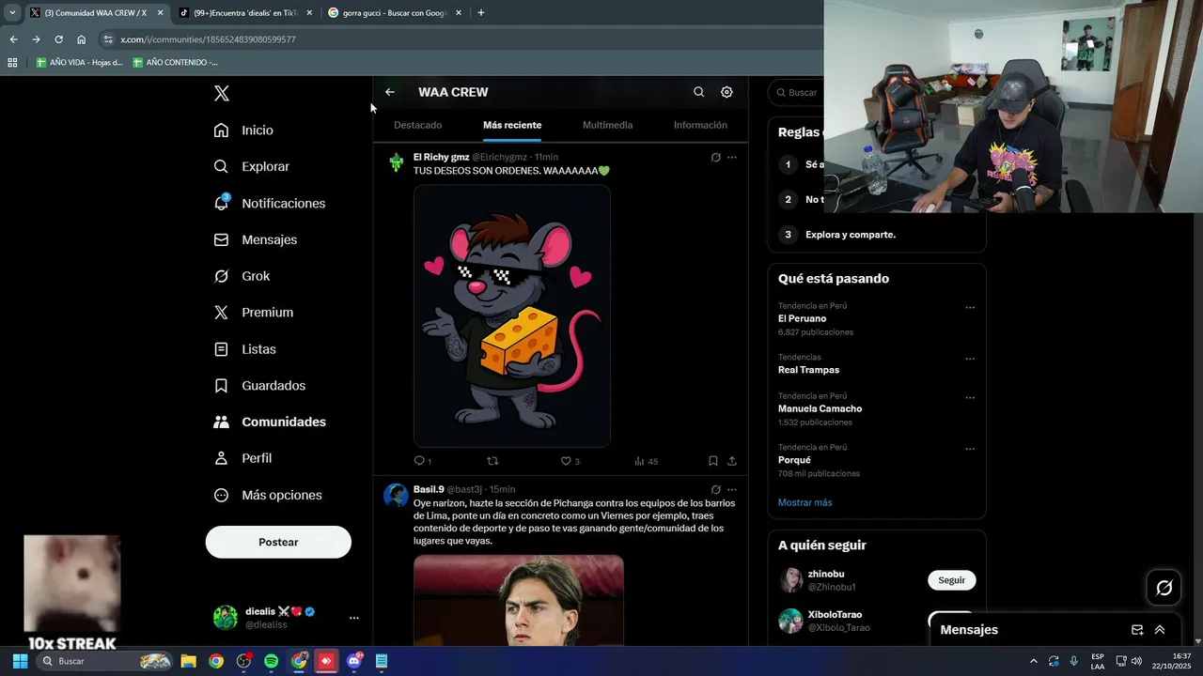Open AÑO VIDA bookmark

click(x=79, y=62)
